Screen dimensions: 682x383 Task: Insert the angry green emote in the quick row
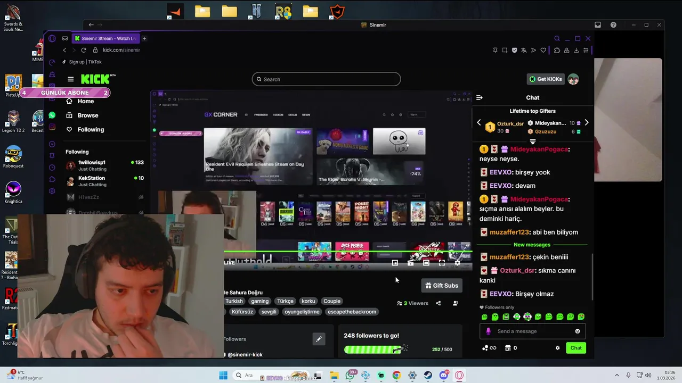click(506, 317)
